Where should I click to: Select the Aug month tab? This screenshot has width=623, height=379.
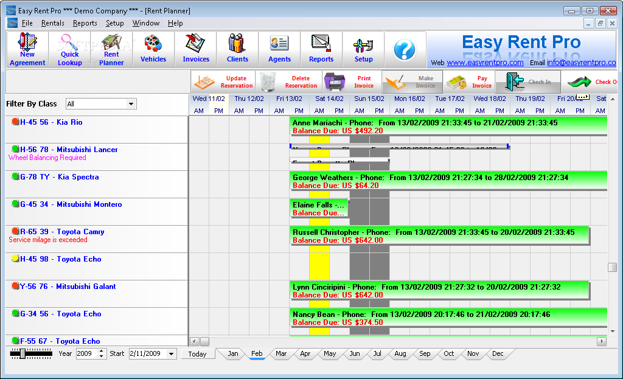pos(400,353)
